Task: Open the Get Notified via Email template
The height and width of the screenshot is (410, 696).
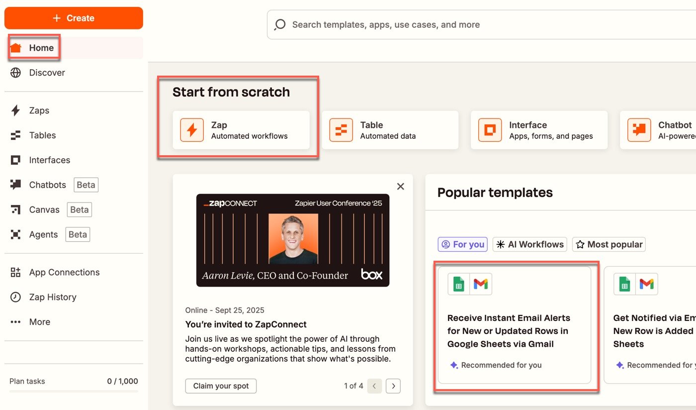Action: 650,325
